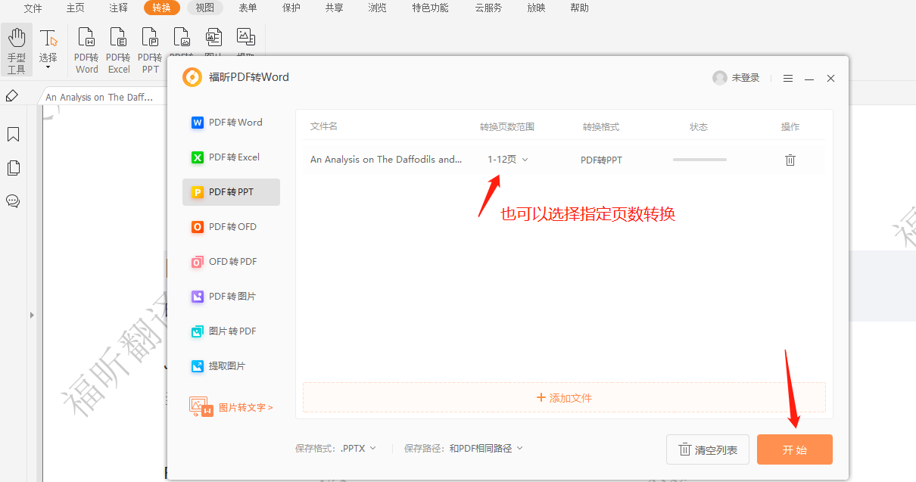Open the 云服务 ribbon tab
The image size is (916, 482).
point(488,8)
